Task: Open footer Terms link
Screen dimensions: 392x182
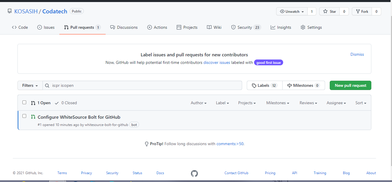Action: 62,173
